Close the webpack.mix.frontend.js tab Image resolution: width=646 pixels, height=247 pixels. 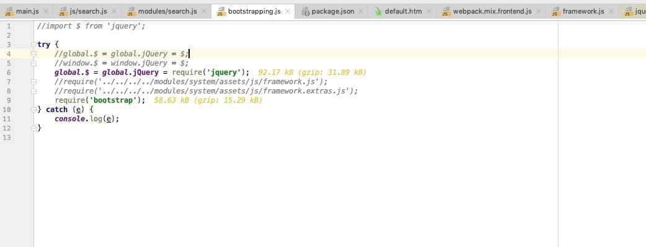(x=539, y=12)
